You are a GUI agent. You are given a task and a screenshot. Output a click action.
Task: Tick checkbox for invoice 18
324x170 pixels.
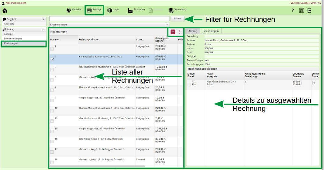click(x=52, y=162)
